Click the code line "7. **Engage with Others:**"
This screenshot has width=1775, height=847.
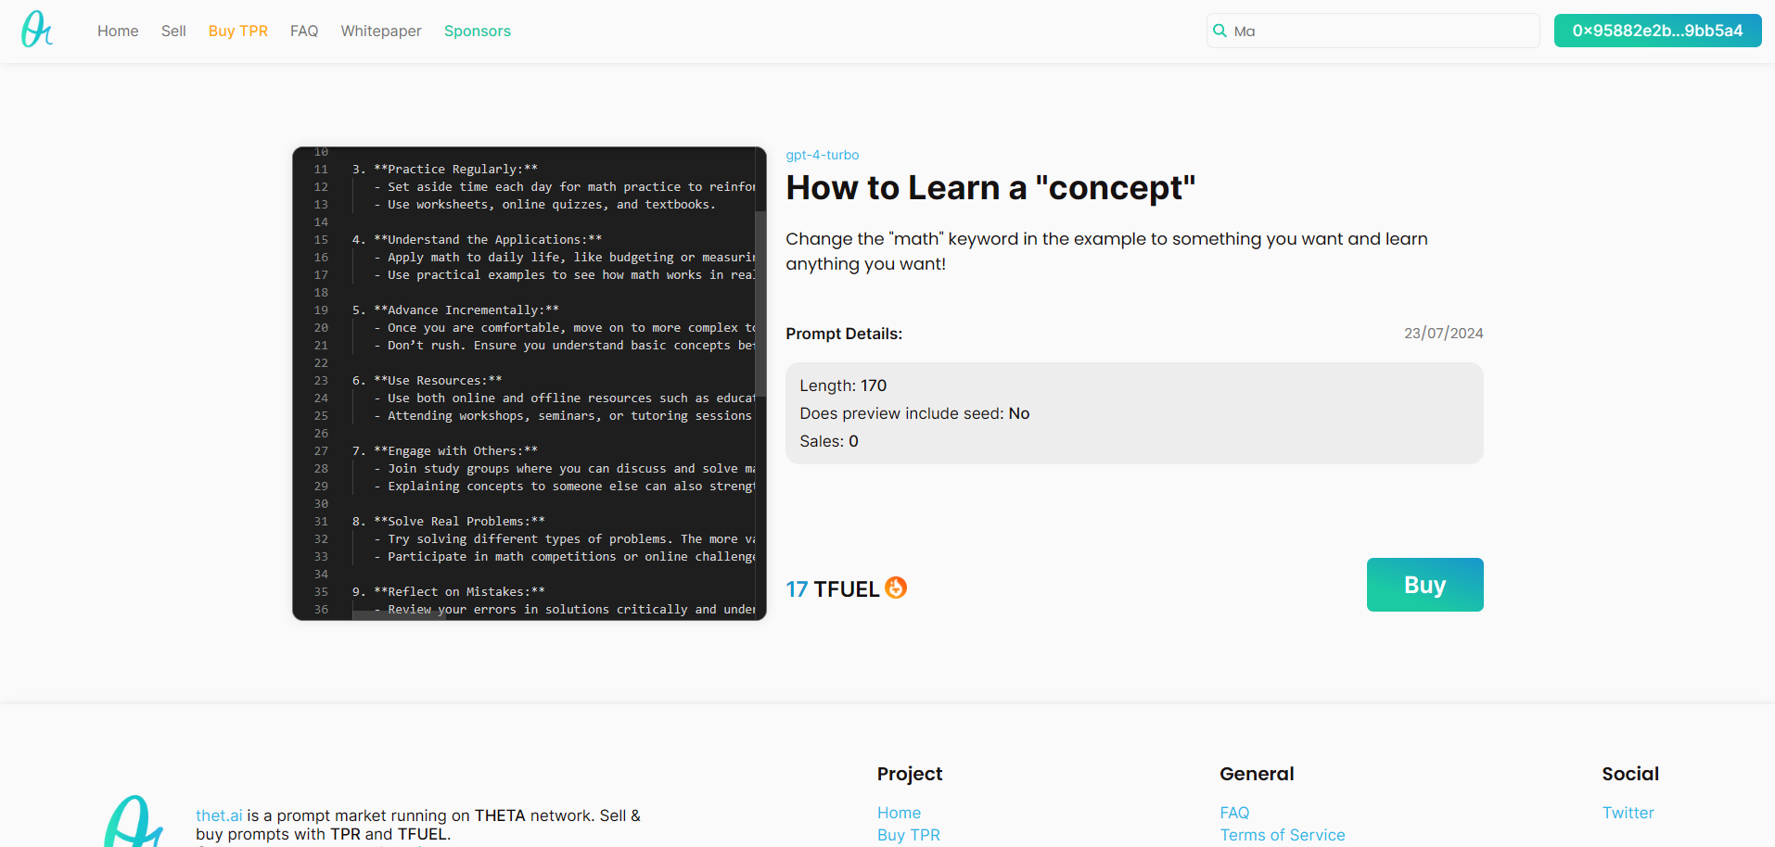click(445, 450)
